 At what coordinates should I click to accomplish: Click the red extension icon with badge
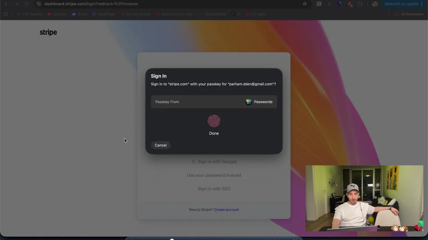(350, 4)
